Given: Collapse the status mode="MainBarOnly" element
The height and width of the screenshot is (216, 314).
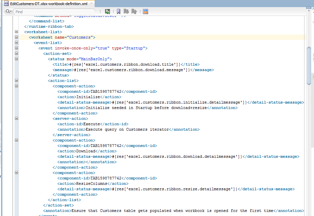Looking at the screenshot, I should coord(16,59).
